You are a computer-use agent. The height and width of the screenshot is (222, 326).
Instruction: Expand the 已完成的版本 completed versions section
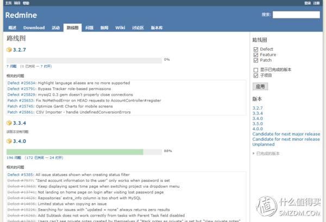pos(266,154)
